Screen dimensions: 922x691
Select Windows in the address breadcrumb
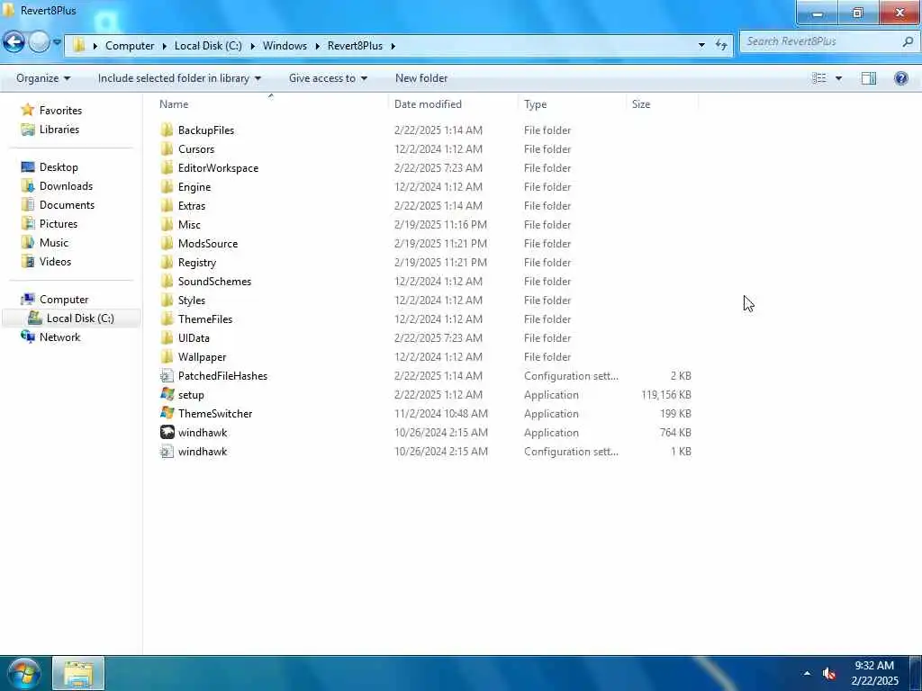pyautogui.click(x=285, y=46)
